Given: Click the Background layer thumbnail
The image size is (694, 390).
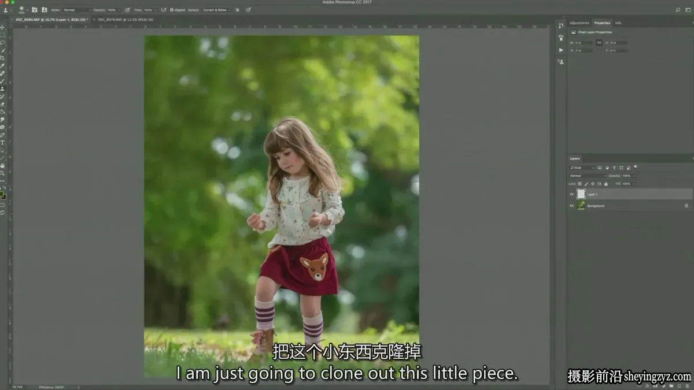Looking at the screenshot, I should (581, 206).
